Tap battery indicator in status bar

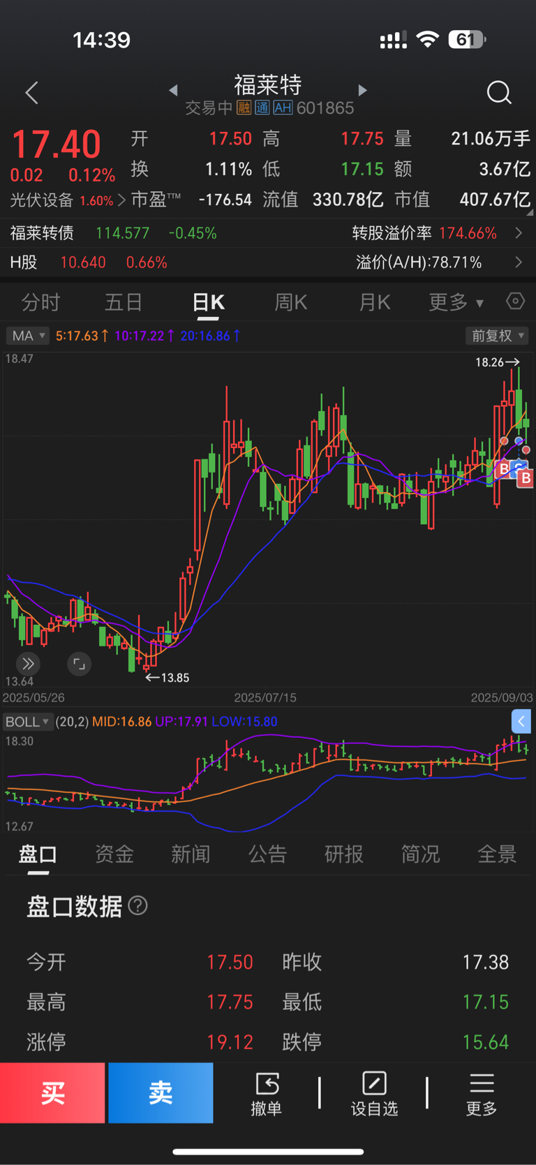pyautogui.click(x=467, y=40)
